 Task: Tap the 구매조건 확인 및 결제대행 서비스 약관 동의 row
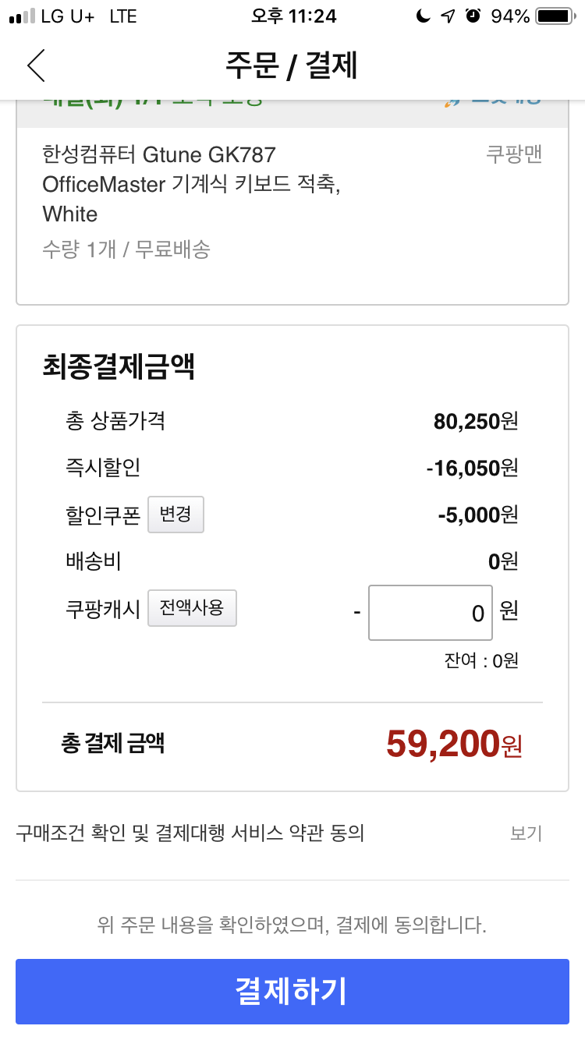190,833
